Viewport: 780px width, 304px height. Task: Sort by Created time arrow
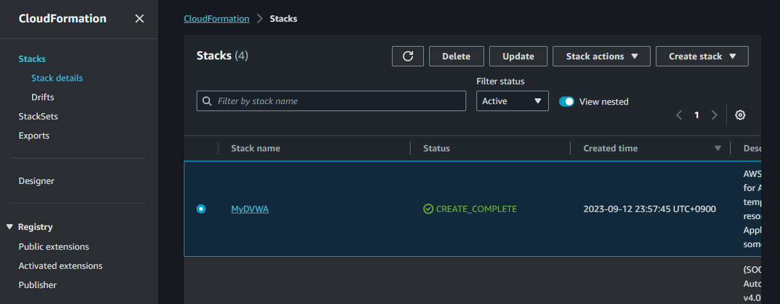tap(717, 149)
